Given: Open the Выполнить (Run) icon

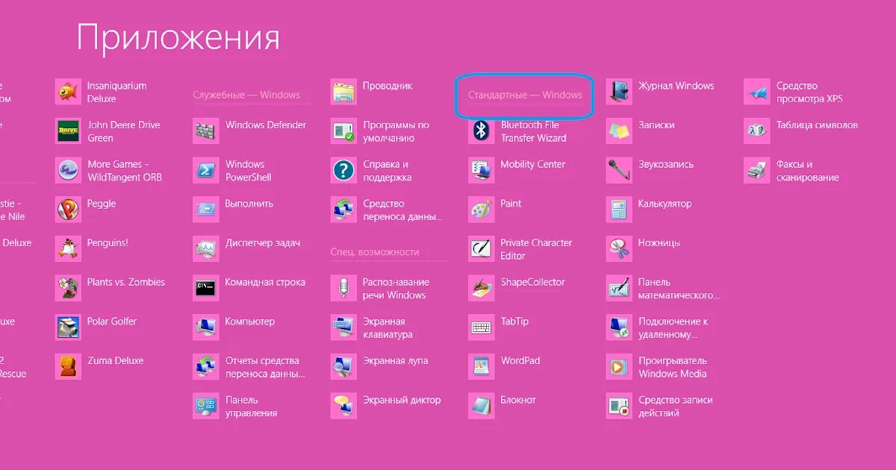Looking at the screenshot, I should pyautogui.click(x=206, y=210).
